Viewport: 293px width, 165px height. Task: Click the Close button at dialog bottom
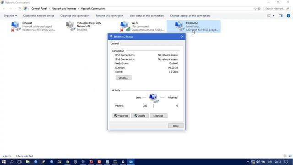coord(176,126)
